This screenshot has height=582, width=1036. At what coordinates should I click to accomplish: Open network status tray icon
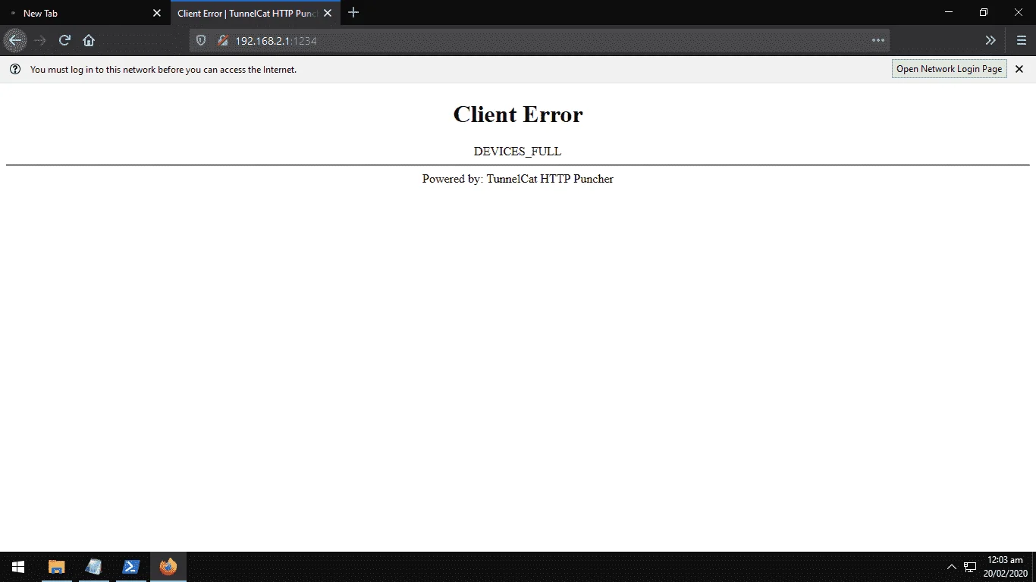(x=970, y=567)
